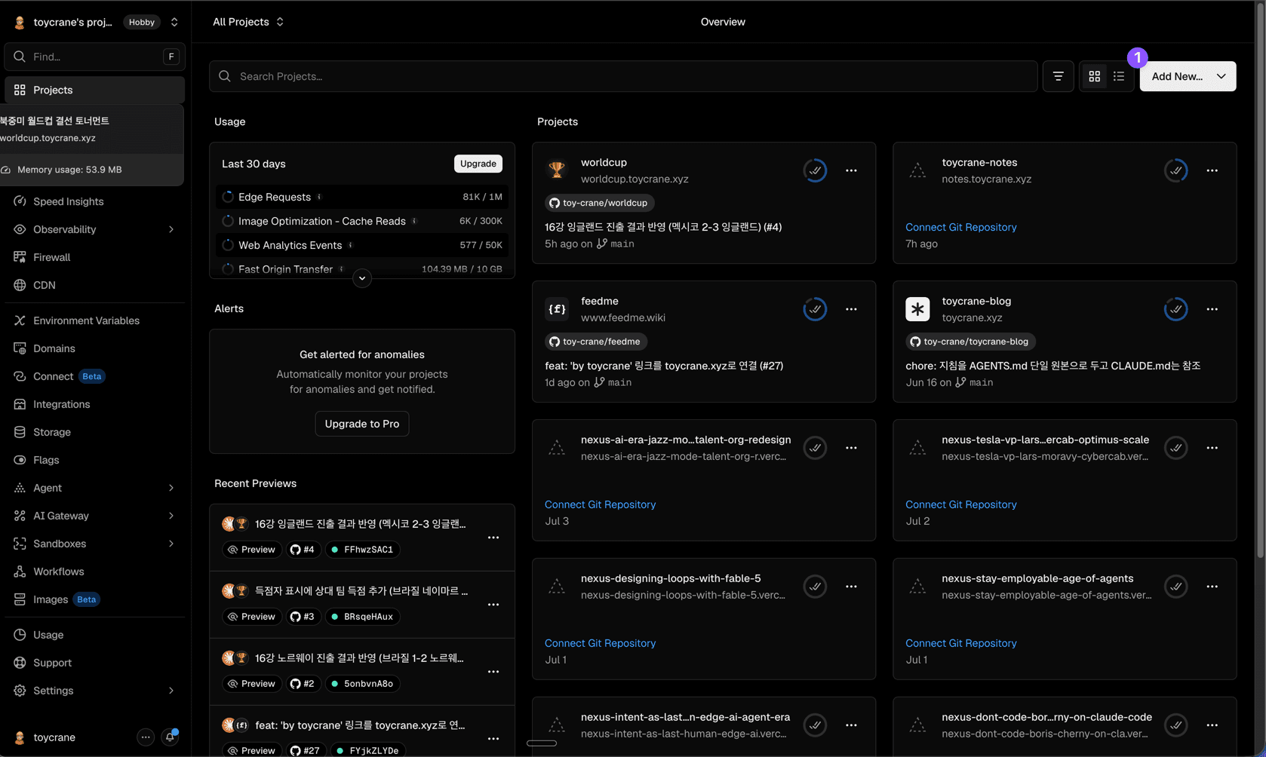The width and height of the screenshot is (1266, 757).
Task: Open the Images Beta icon item
Action: [x=20, y=599]
